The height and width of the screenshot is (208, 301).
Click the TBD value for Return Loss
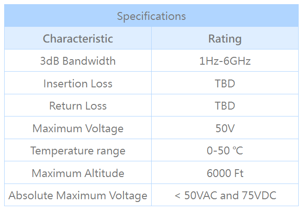tap(225, 106)
